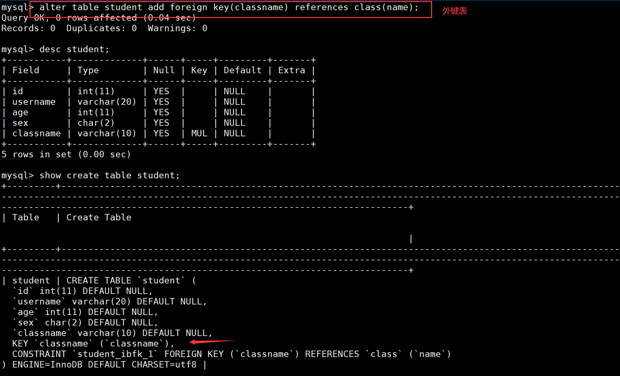
Task: Click the '`classname` varchar(10) DEFAULT NULL,' line
Action: point(112,333)
